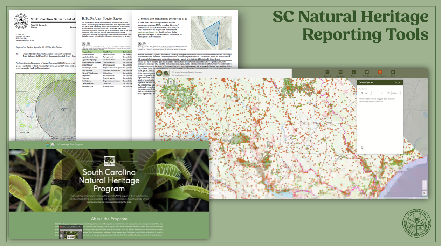Click 'SC Natural Heritage Species Reviewer' title
The width and height of the screenshot is (441, 246).
point(187,72)
